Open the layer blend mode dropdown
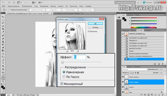Image resolution: width=167 pixels, height=96 pixels. (x=134, y=69)
